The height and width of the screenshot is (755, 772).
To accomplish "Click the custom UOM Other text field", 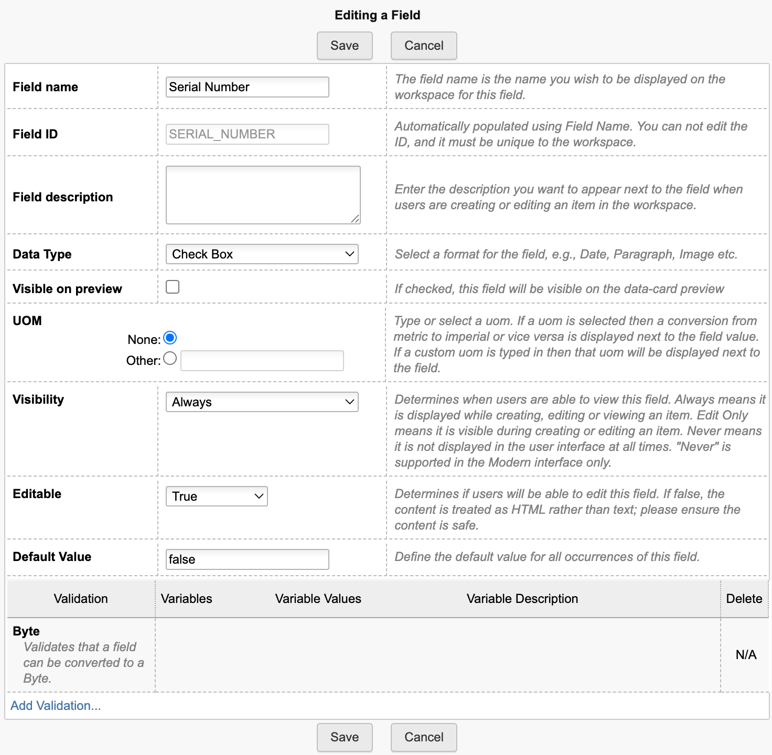I will click(262, 361).
